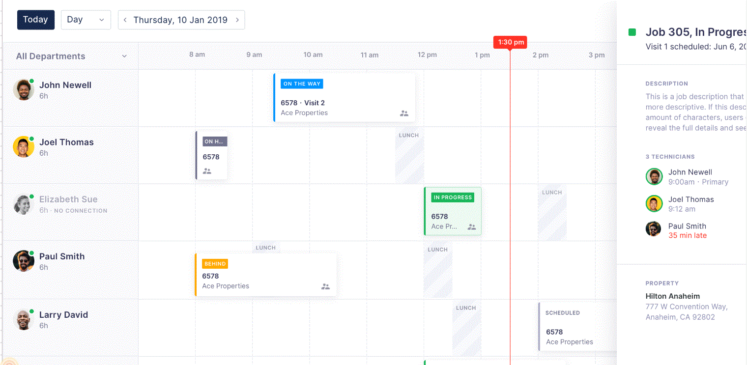Click John Newell's avatar in the schedule list
The width and height of the screenshot is (747, 365).
pyautogui.click(x=23, y=90)
